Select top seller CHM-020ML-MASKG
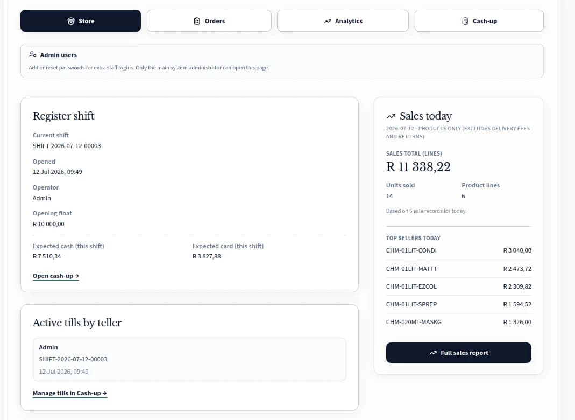The height and width of the screenshot is (420, 575). pyautogui.click(x=414, y=322)
